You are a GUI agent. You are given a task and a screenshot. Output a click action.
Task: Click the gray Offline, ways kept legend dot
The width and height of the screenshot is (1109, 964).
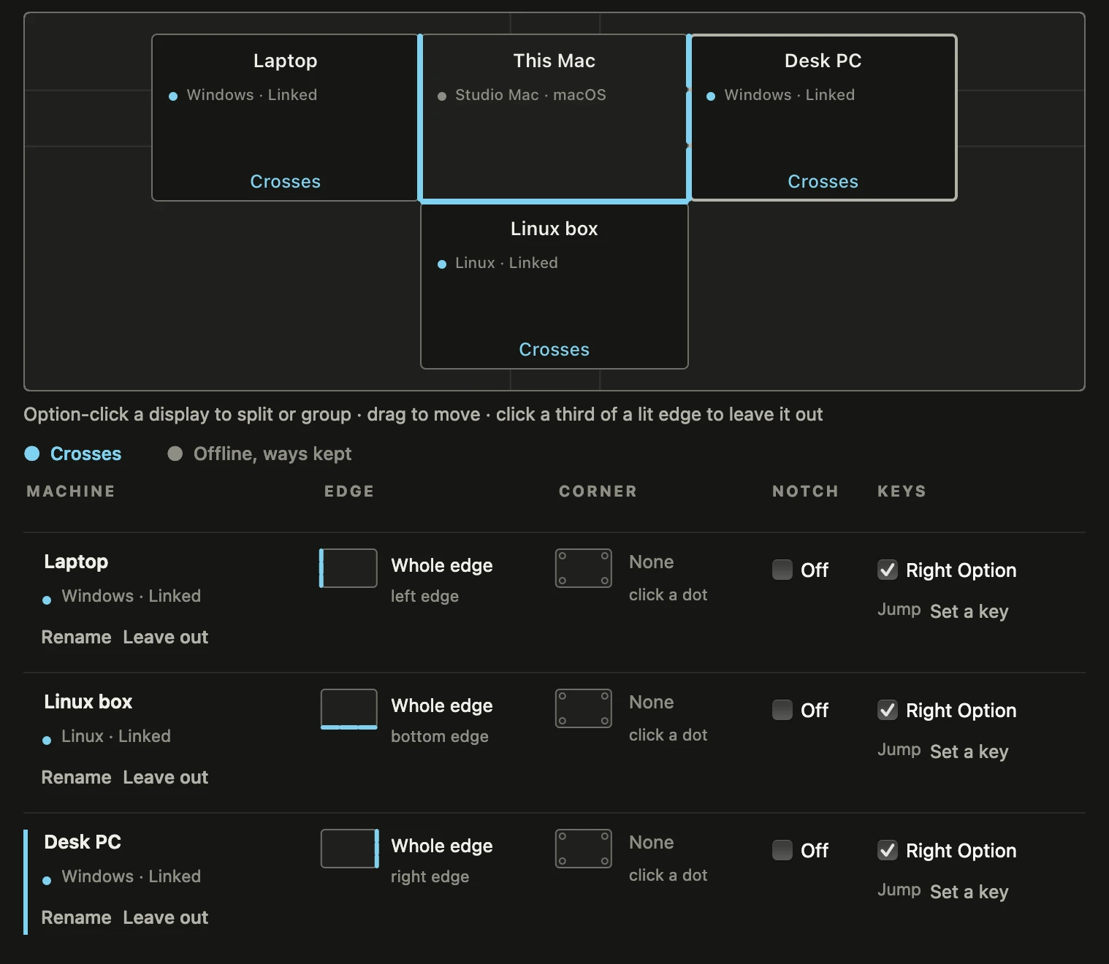point(175,454)
